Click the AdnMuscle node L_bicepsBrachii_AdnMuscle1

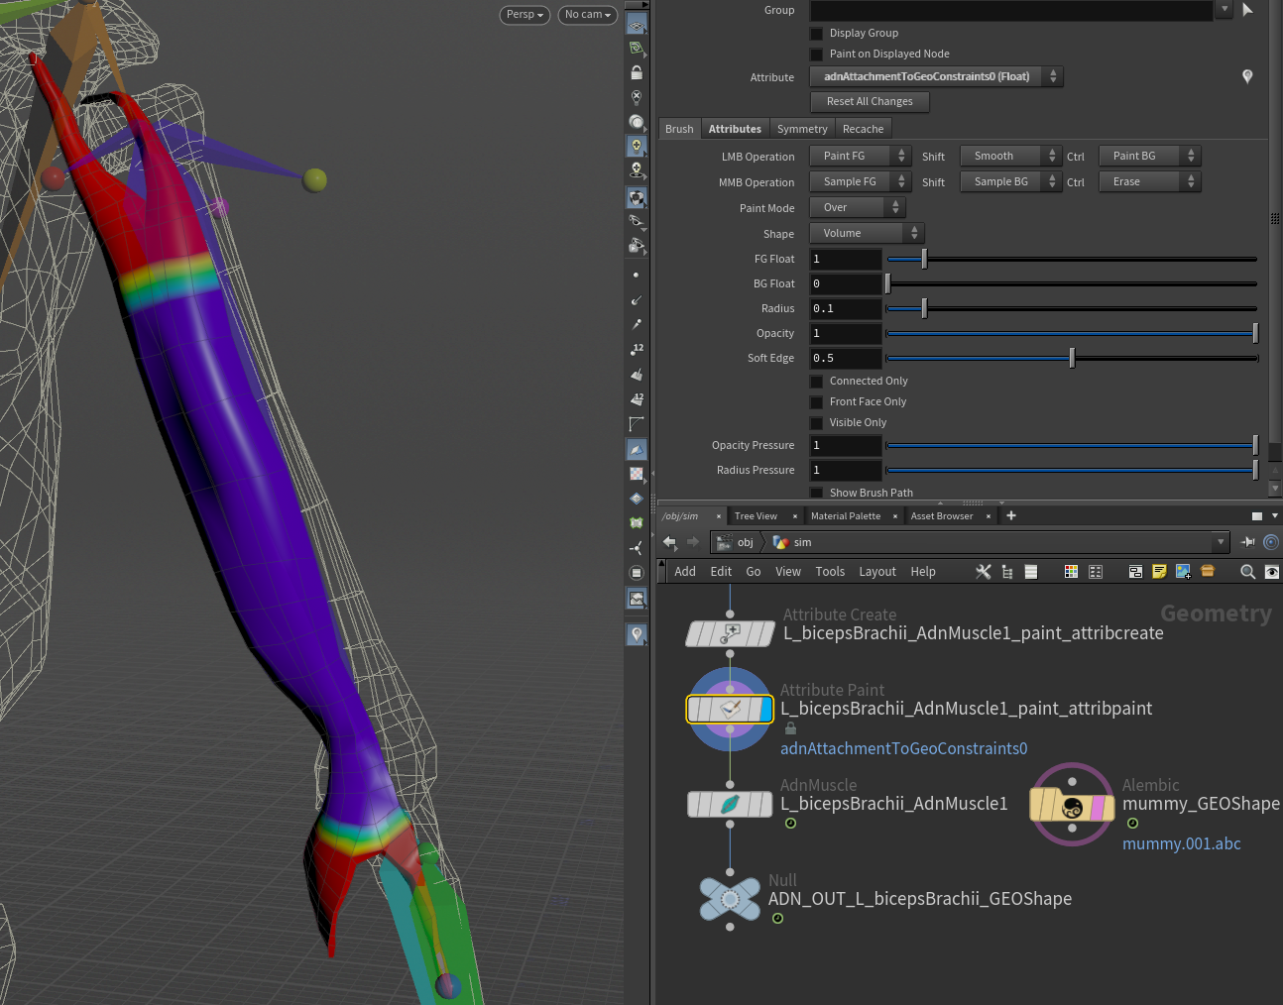click(730, 804)
